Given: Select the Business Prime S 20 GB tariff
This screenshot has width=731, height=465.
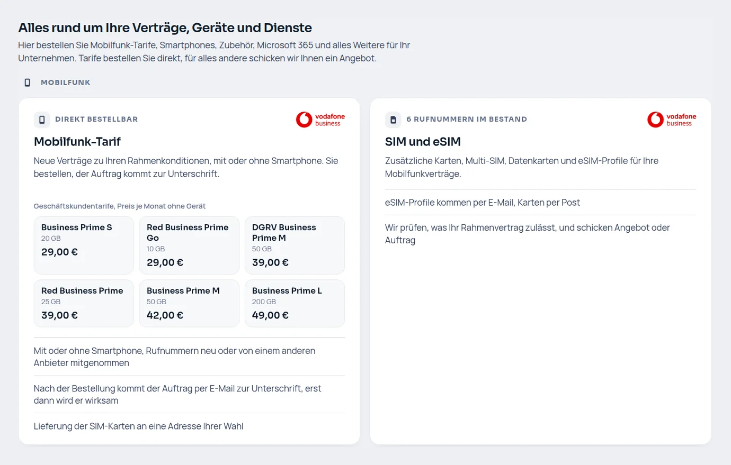Looking at the screenshot, I should pyautogui.click(x=84, y=245).
